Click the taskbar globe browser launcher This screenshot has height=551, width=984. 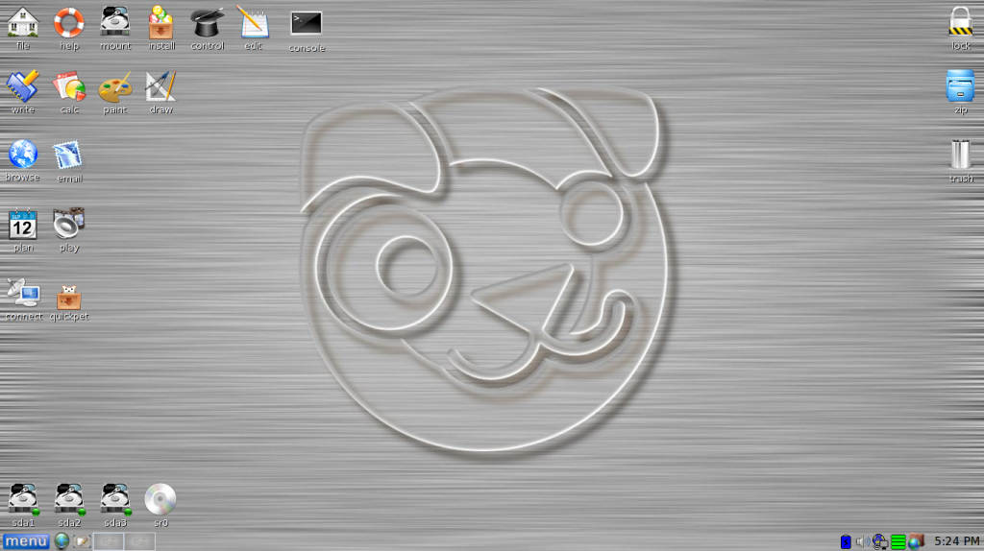tap(61, 541)
